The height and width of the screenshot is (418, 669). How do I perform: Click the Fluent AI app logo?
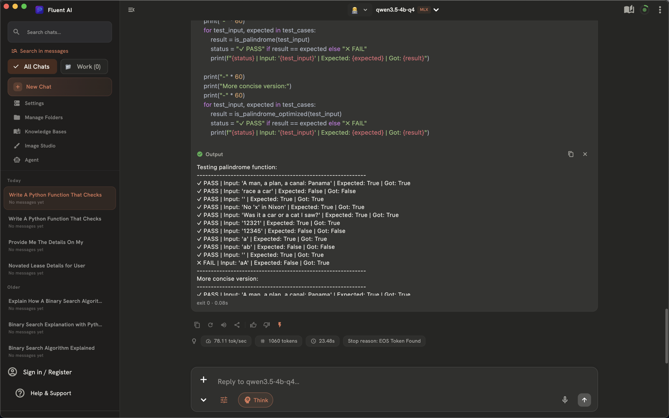[x=39, y=10]
